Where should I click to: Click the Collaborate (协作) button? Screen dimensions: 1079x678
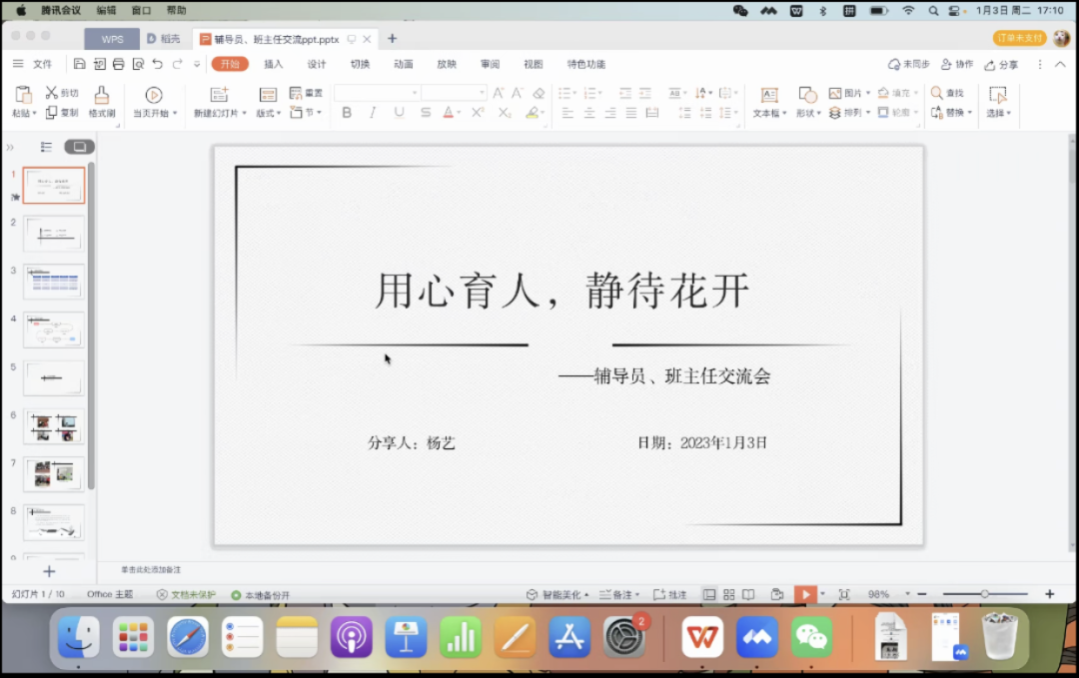point(957,64)
